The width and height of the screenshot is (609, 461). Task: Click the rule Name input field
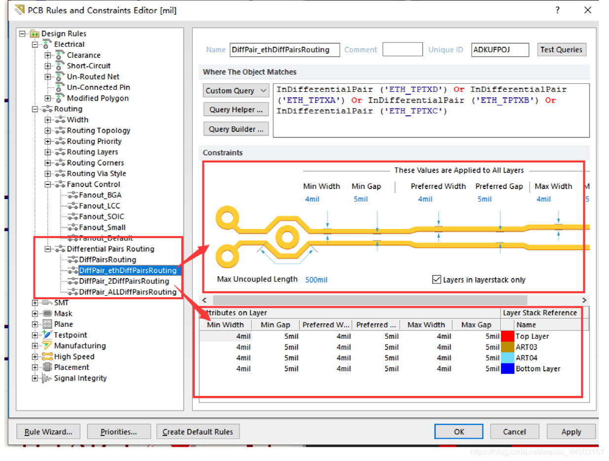285,50
